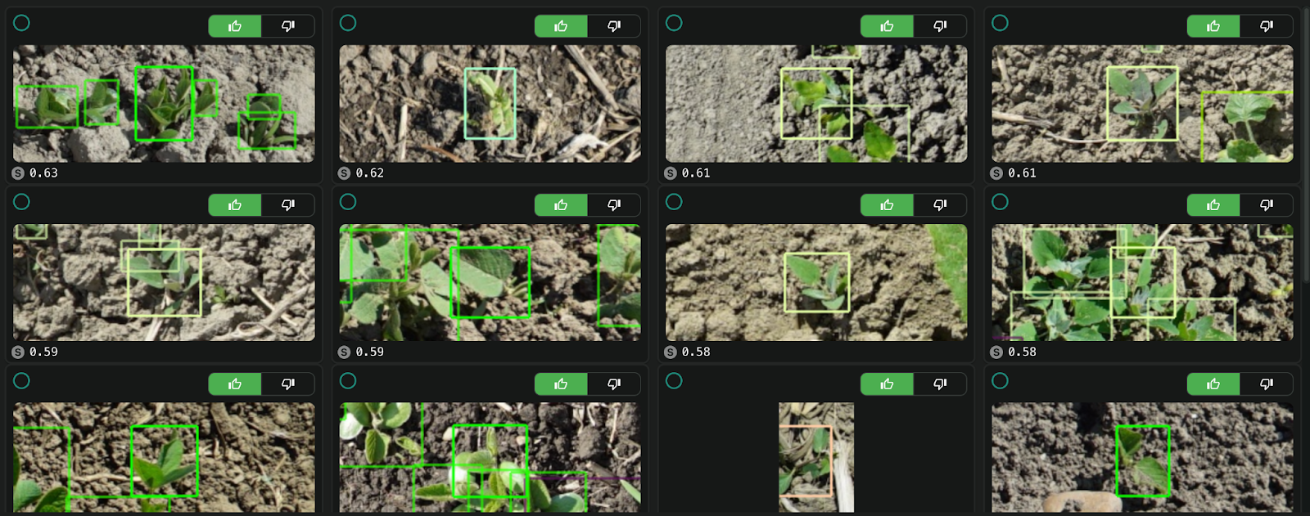This screenshot has width=1310, height=516.
Task: Thumbs down the gray-soil image scored 0.61
Action: 940,26
